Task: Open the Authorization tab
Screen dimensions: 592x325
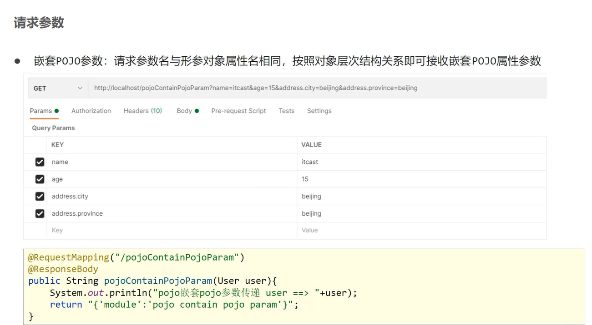Action: (91, 111)
